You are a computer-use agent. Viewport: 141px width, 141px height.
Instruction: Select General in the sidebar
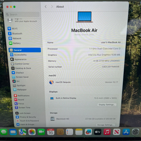pos(25,50)
